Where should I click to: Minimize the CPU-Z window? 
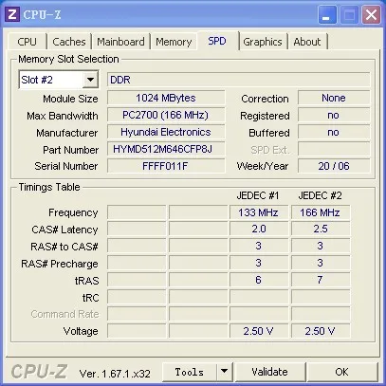(x=327, y=14)
